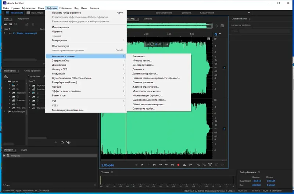This screenshot has width=294, height=194.
Task: Click the Files panel menu icon
Action: [11, 19]
